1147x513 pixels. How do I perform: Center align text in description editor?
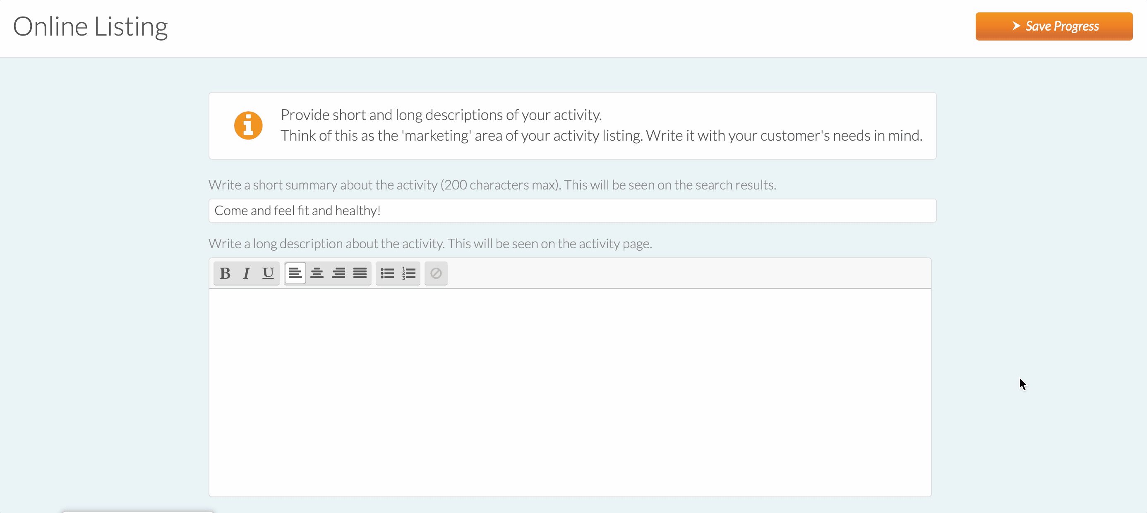[x=317, y=273]
